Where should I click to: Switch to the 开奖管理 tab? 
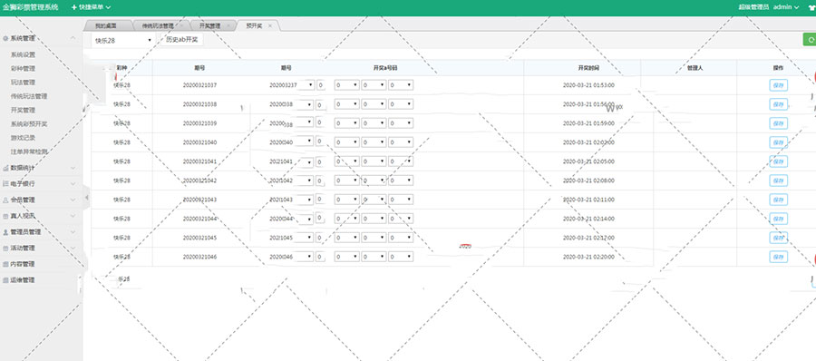click(x=209, y=25)
